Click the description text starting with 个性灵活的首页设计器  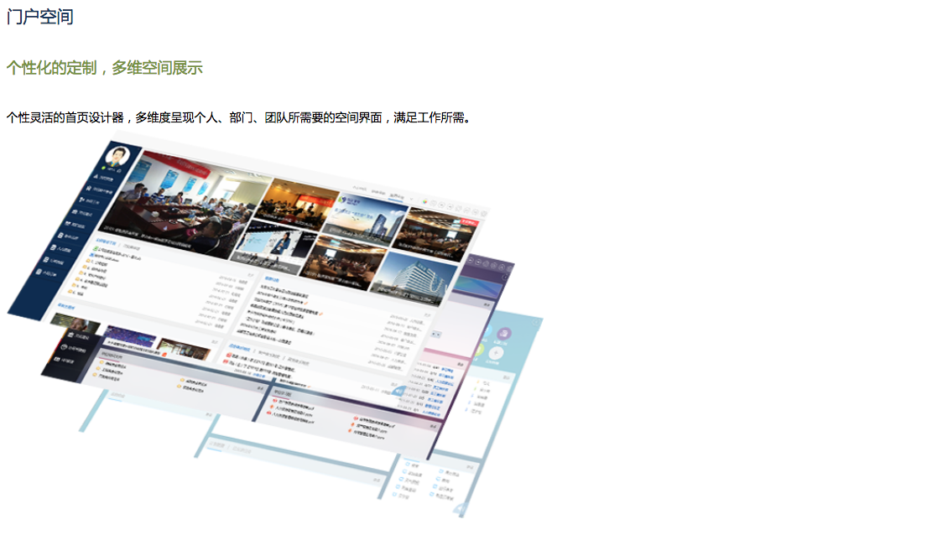238,118
